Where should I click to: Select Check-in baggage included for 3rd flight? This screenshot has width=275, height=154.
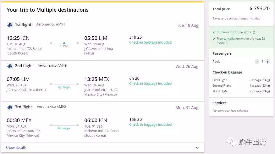pos(150,124)
